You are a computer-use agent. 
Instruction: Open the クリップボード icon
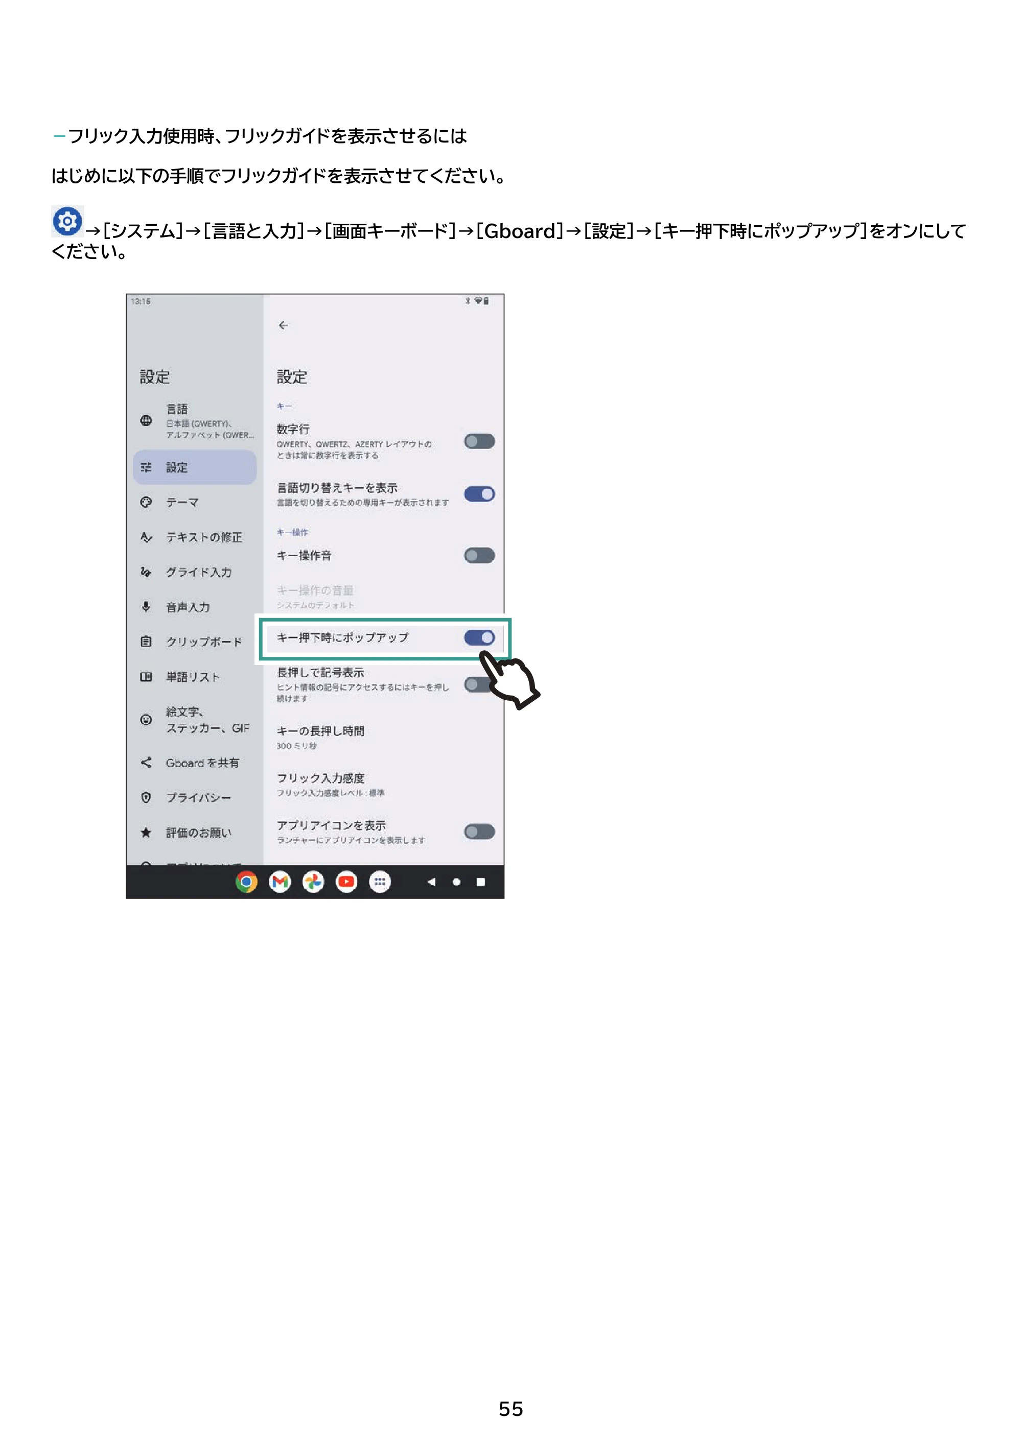[146, 642]
